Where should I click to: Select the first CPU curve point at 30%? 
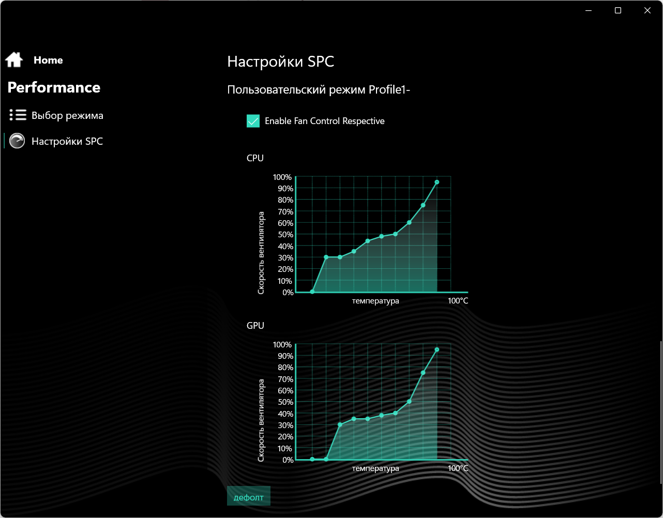click(326, 257)
